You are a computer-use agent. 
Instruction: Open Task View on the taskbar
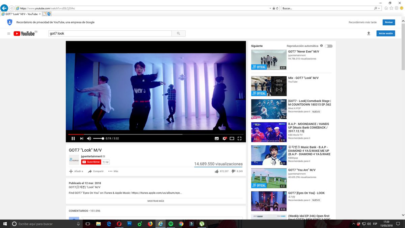(88, 224)
